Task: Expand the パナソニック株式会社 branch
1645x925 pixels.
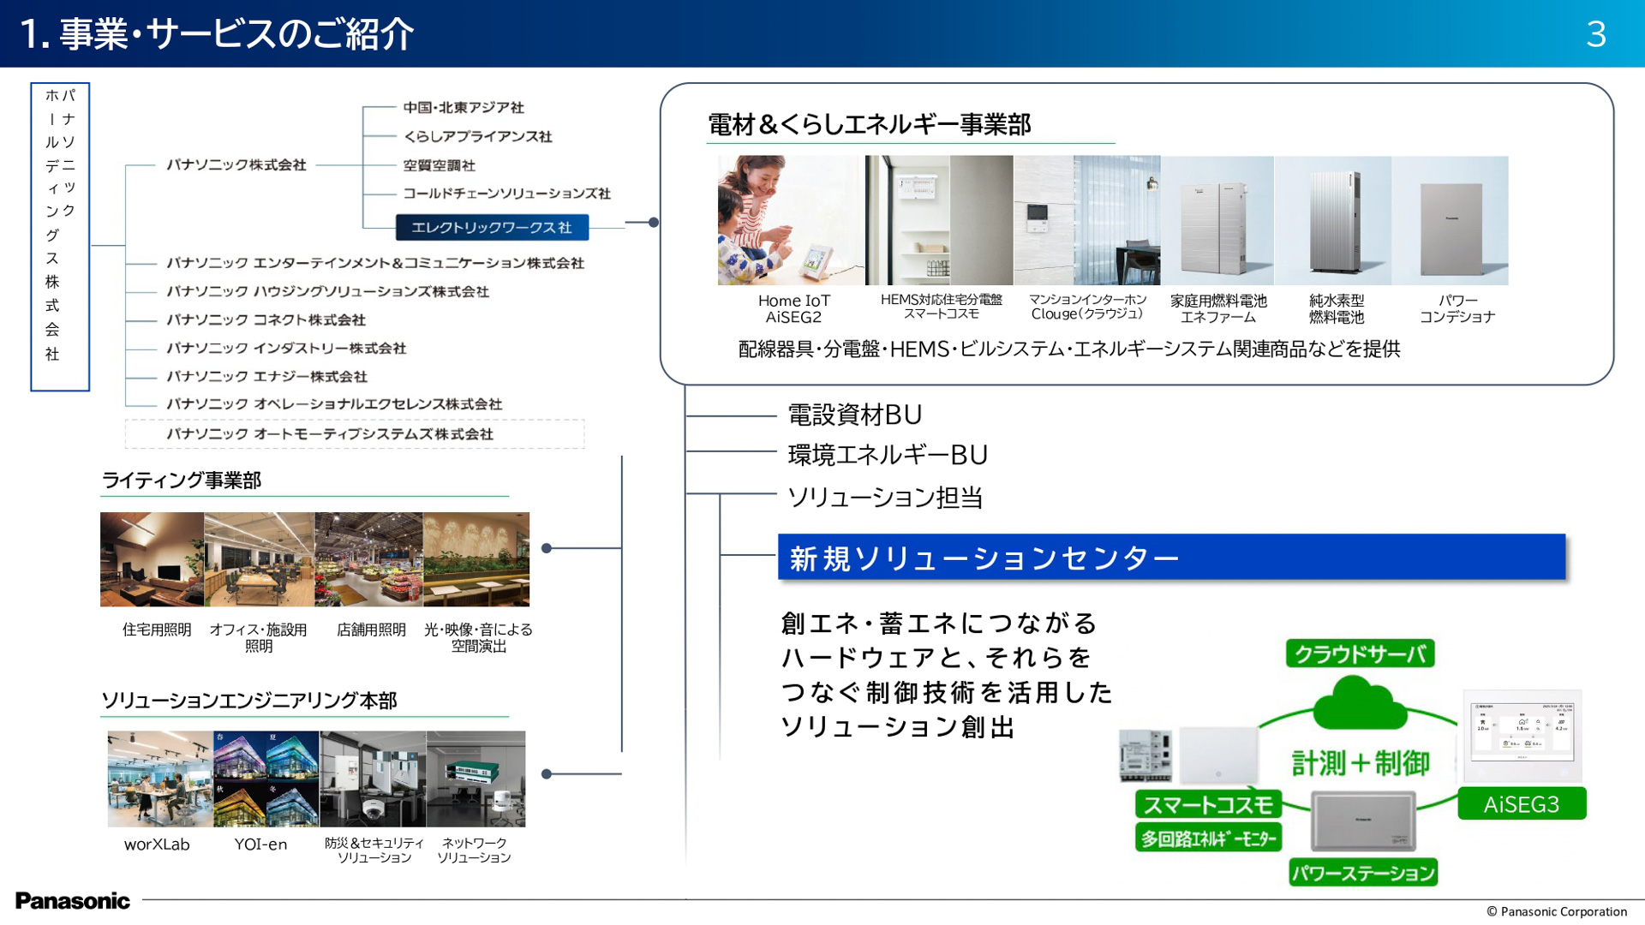Action: [234, 166]
